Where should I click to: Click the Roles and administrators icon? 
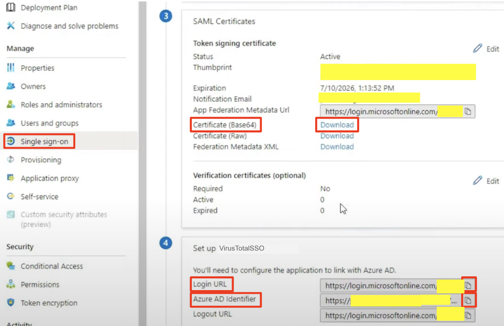tap(11, 105)
